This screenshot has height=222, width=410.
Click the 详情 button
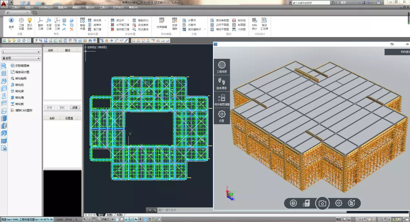[75, 108]
